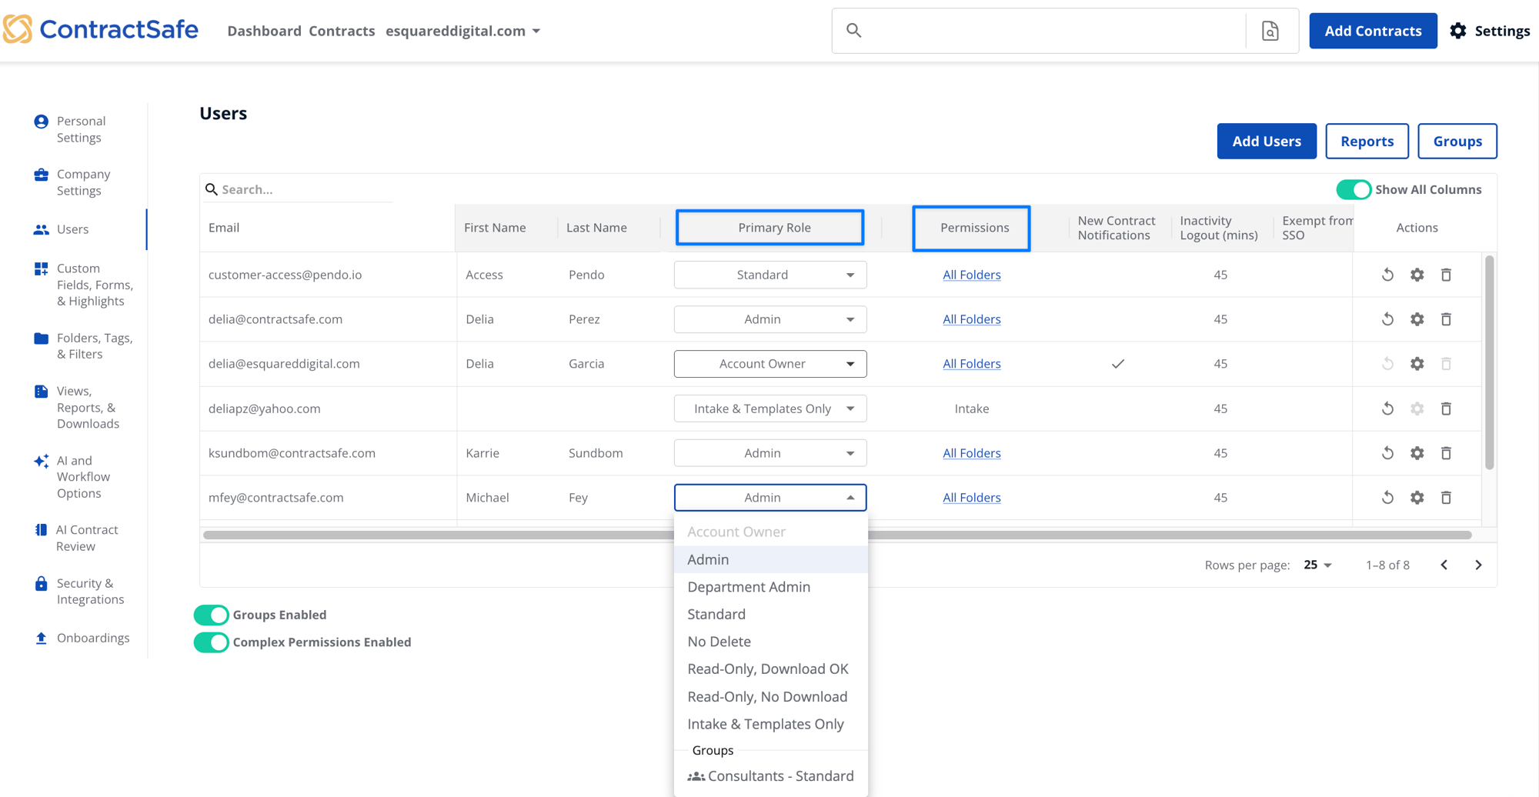Open gear settings for customer-access@pendo.io row

point(1417,275)
